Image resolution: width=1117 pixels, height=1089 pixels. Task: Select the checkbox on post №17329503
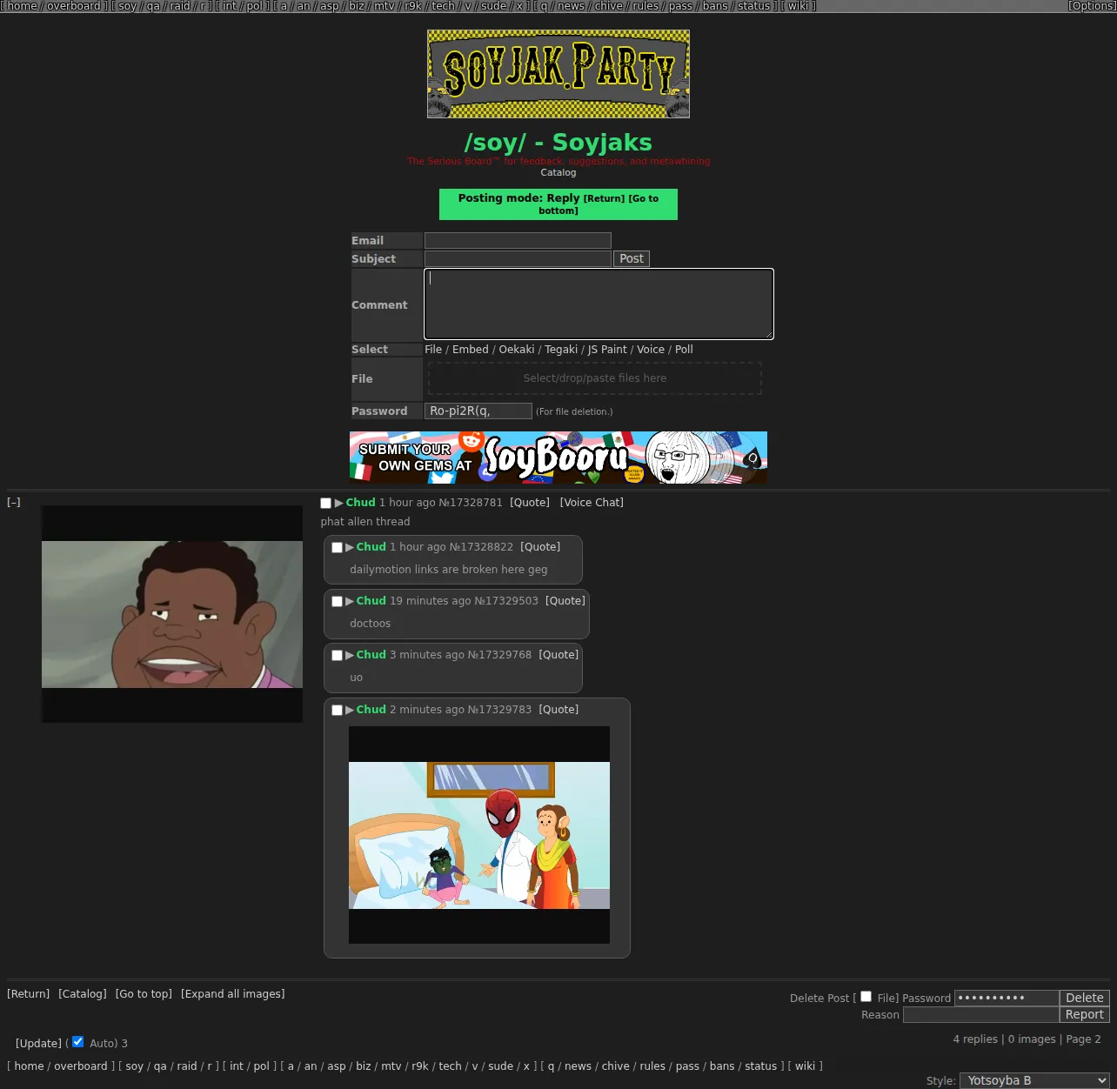[338, 601]
